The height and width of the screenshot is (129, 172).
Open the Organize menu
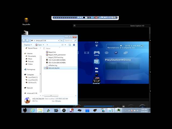coord(28,45)
